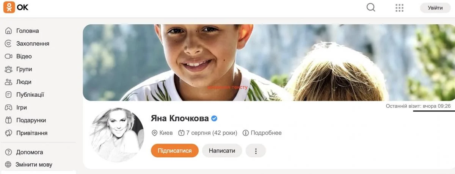
Task: Click the Ігри gamepad icon
Action: (x=8, y=108)
